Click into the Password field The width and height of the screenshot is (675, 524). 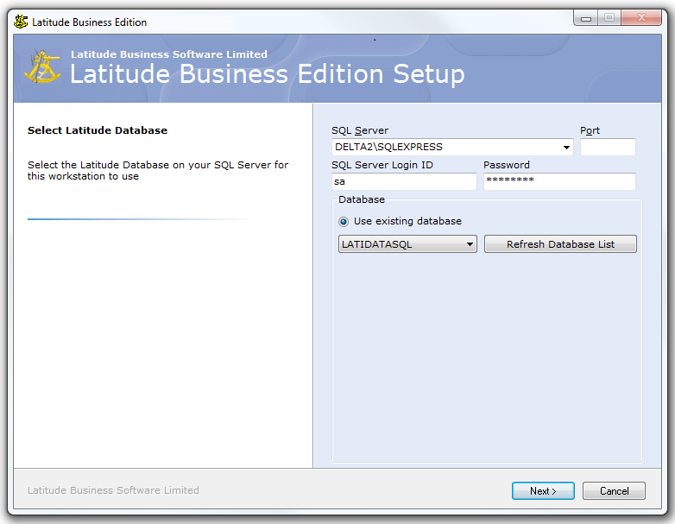click(x=559, y=182)
